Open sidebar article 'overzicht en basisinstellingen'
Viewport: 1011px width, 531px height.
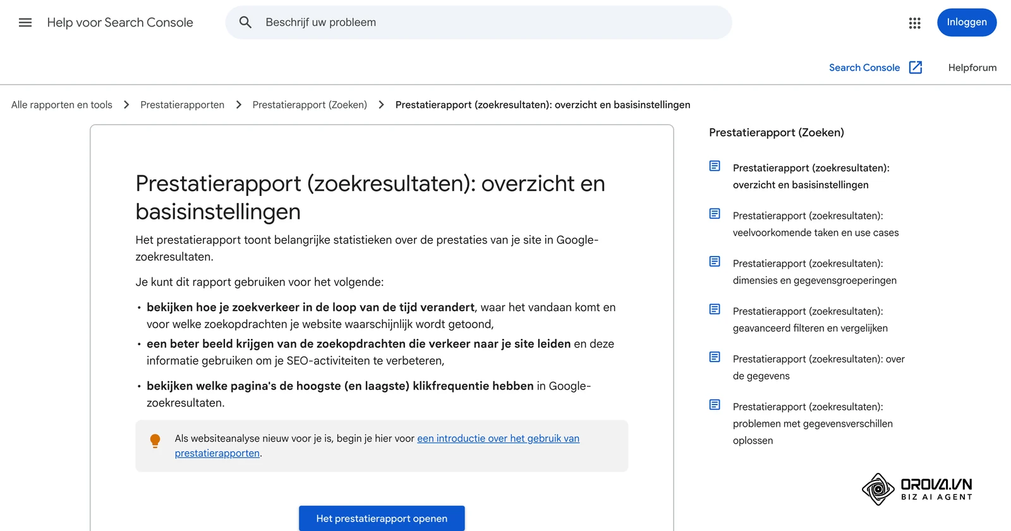pos(811,176)
